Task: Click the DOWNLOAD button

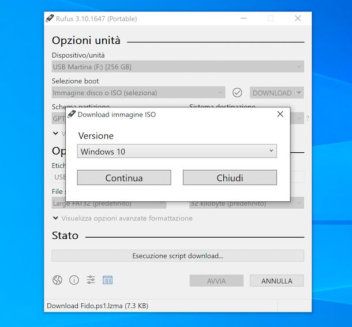Action: 272,93
